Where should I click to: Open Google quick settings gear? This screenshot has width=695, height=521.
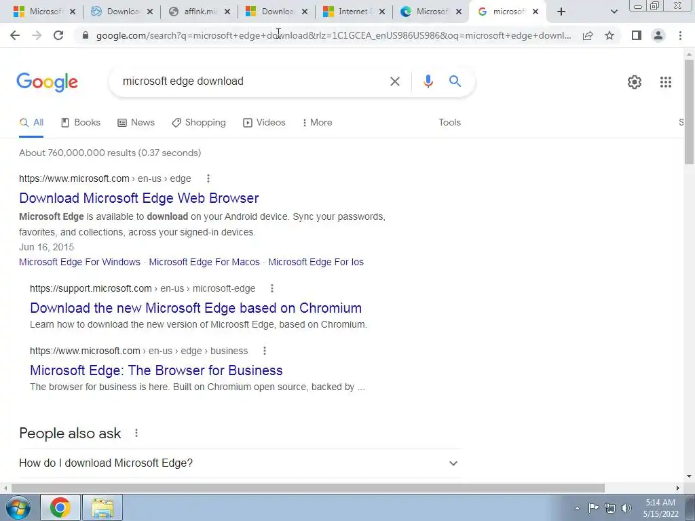click(635, 82)
